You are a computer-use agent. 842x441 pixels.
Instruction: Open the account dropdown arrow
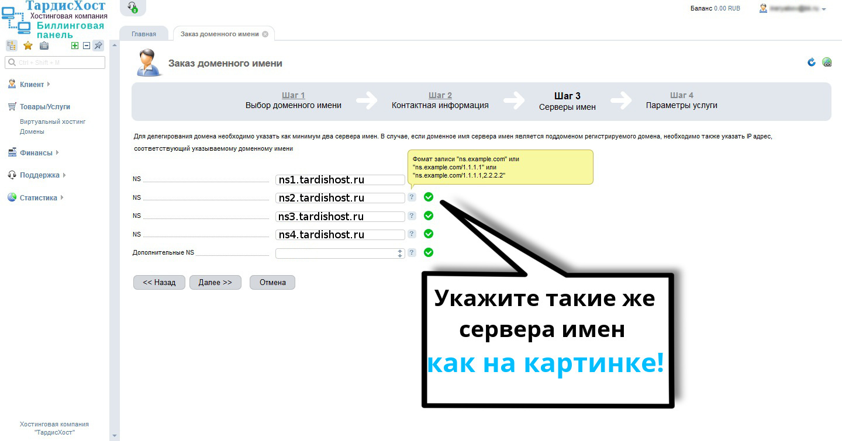[x=824, y=9]
